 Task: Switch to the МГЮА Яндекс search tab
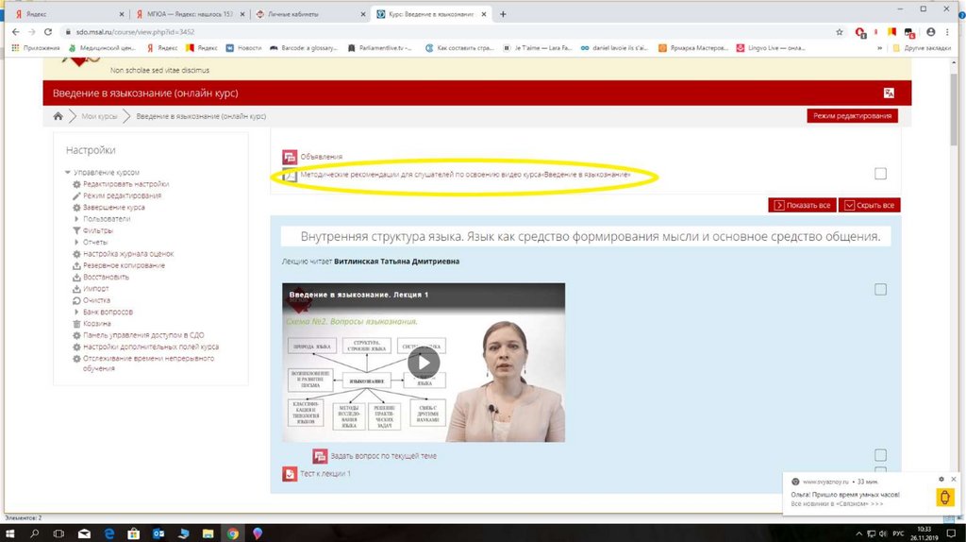click(187, 14)
